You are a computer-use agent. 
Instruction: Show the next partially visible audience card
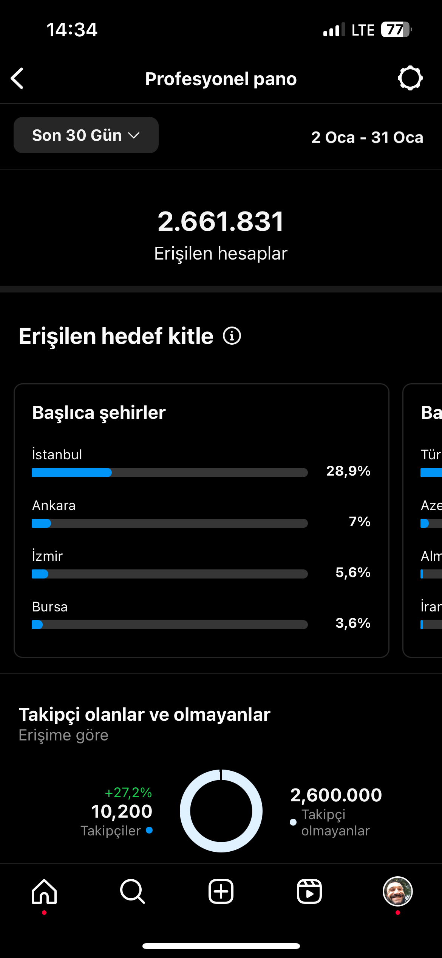[422, 521]
